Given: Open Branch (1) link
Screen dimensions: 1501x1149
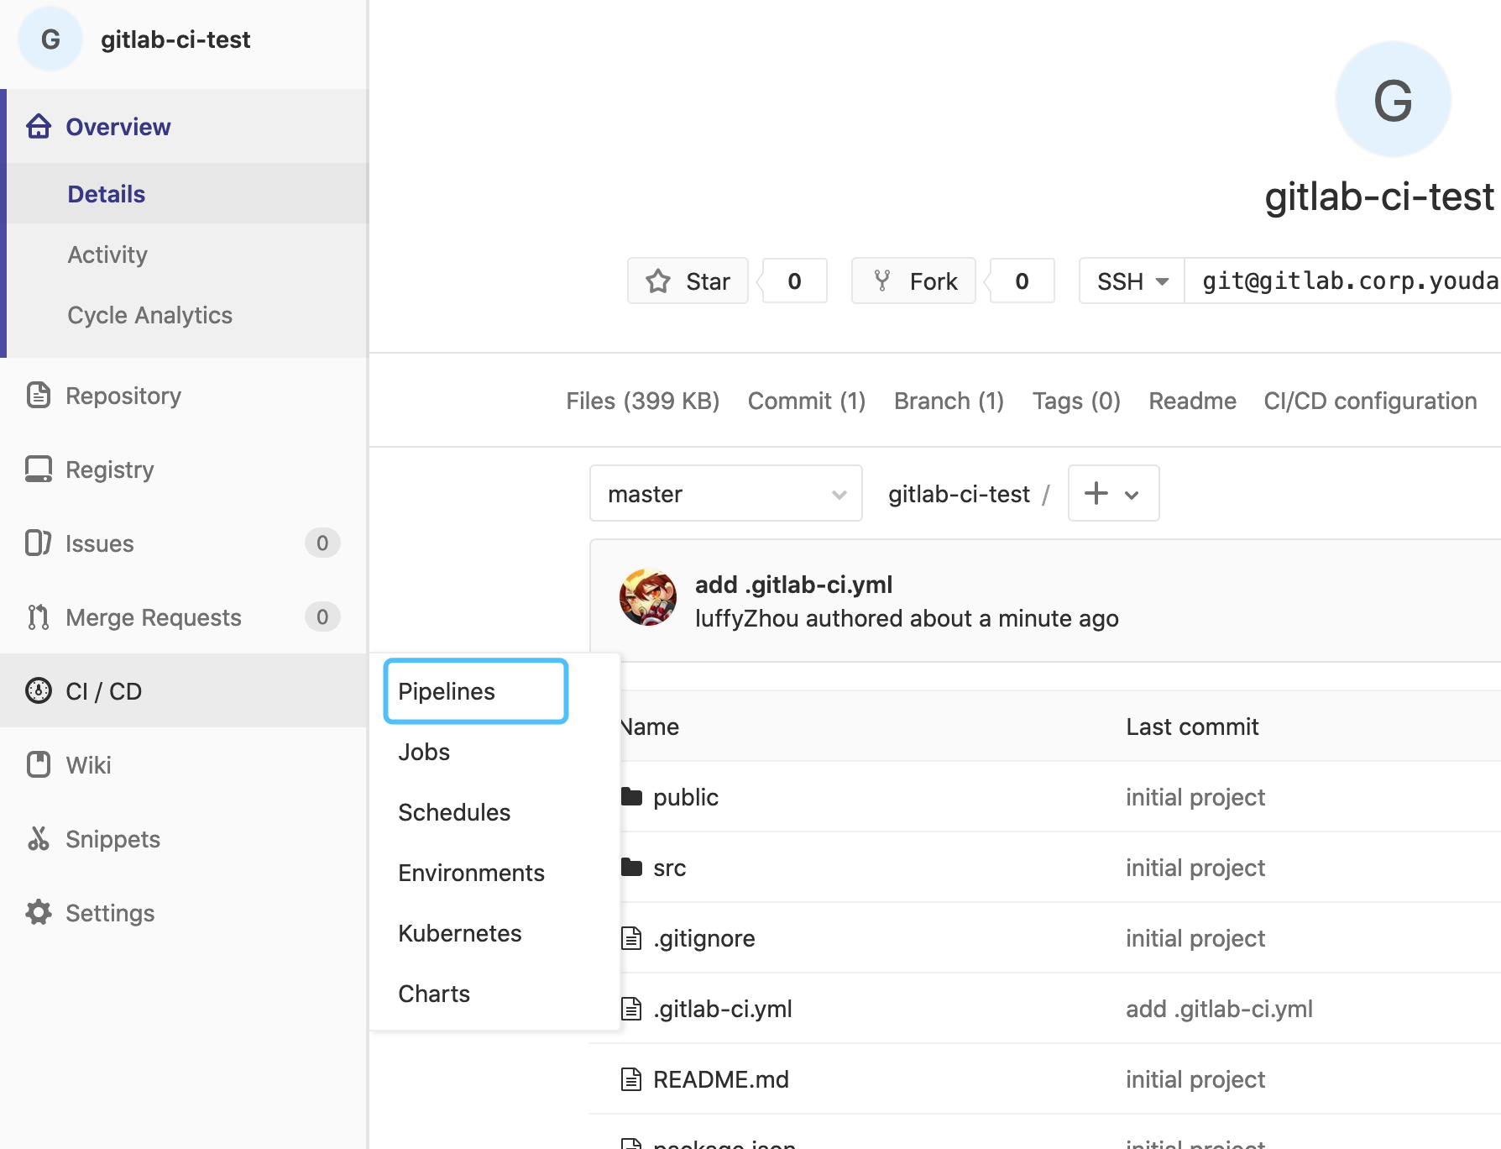Looking at the screenshot, I should coord(949,401).
